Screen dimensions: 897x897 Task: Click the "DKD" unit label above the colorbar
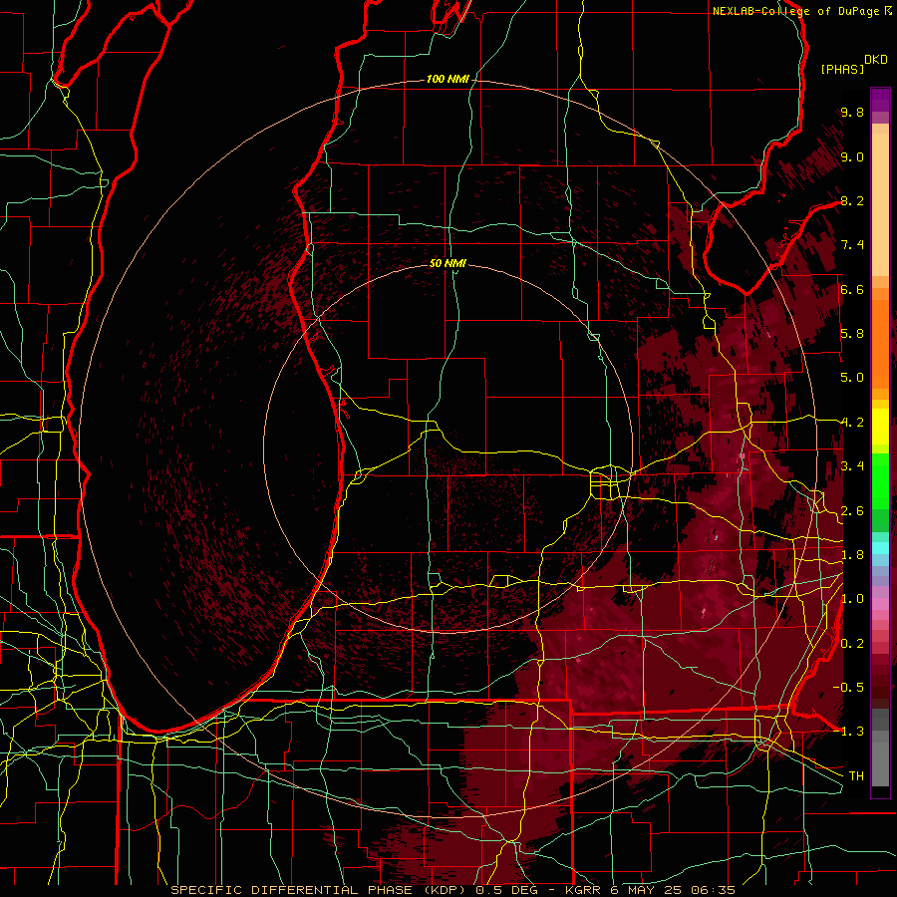[876, 60]
